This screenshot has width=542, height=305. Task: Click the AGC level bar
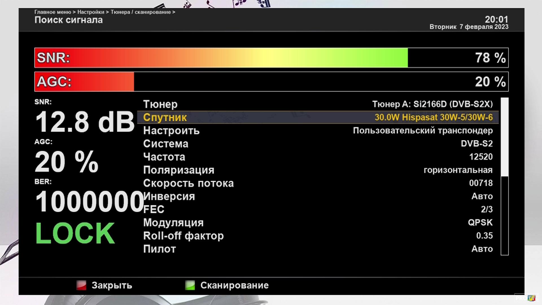pos(271,82)
